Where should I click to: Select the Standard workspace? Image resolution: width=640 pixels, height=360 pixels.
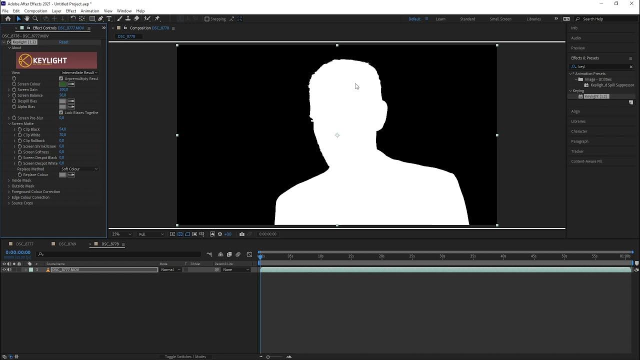pos(467,19)
